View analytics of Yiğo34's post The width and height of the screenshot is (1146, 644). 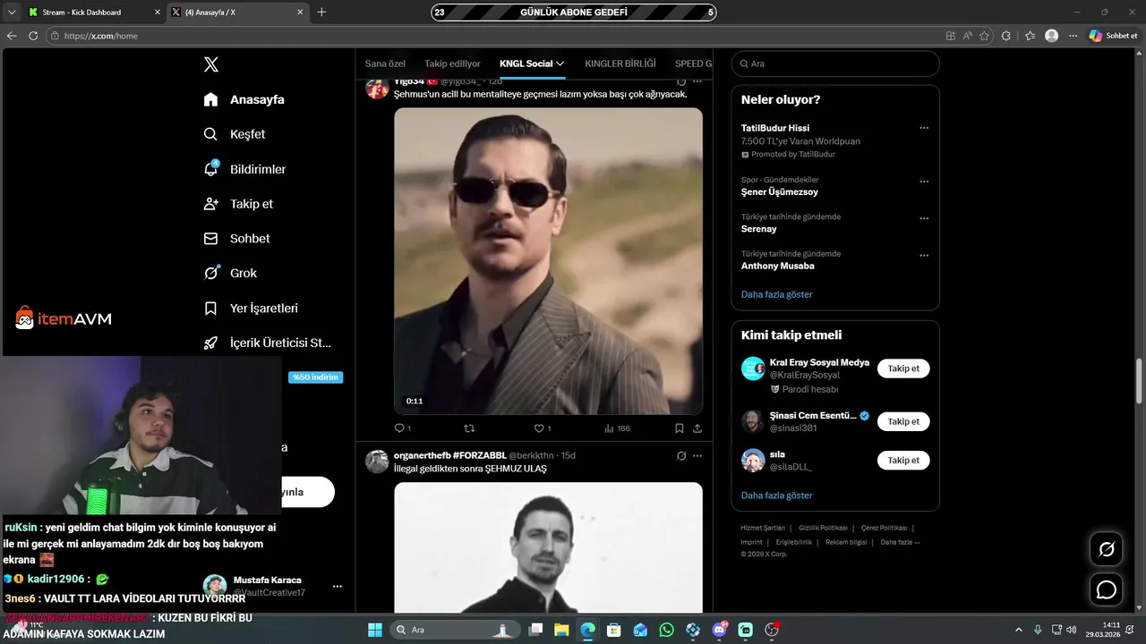(617, 428)
